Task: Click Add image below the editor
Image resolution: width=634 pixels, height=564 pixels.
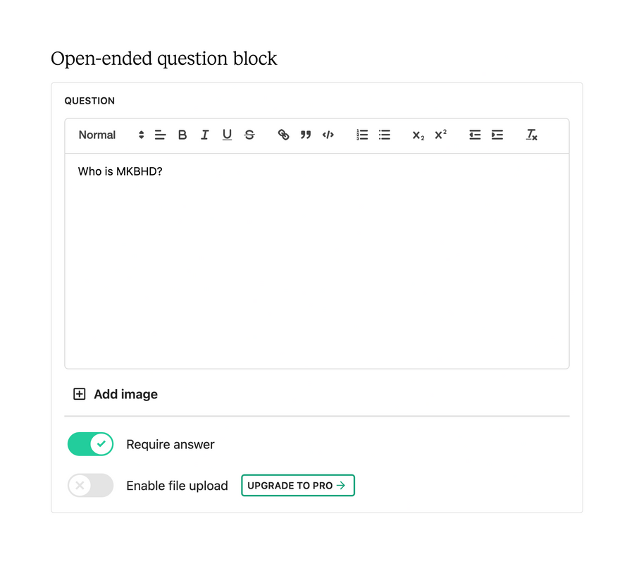Action: tap(114, 393)
